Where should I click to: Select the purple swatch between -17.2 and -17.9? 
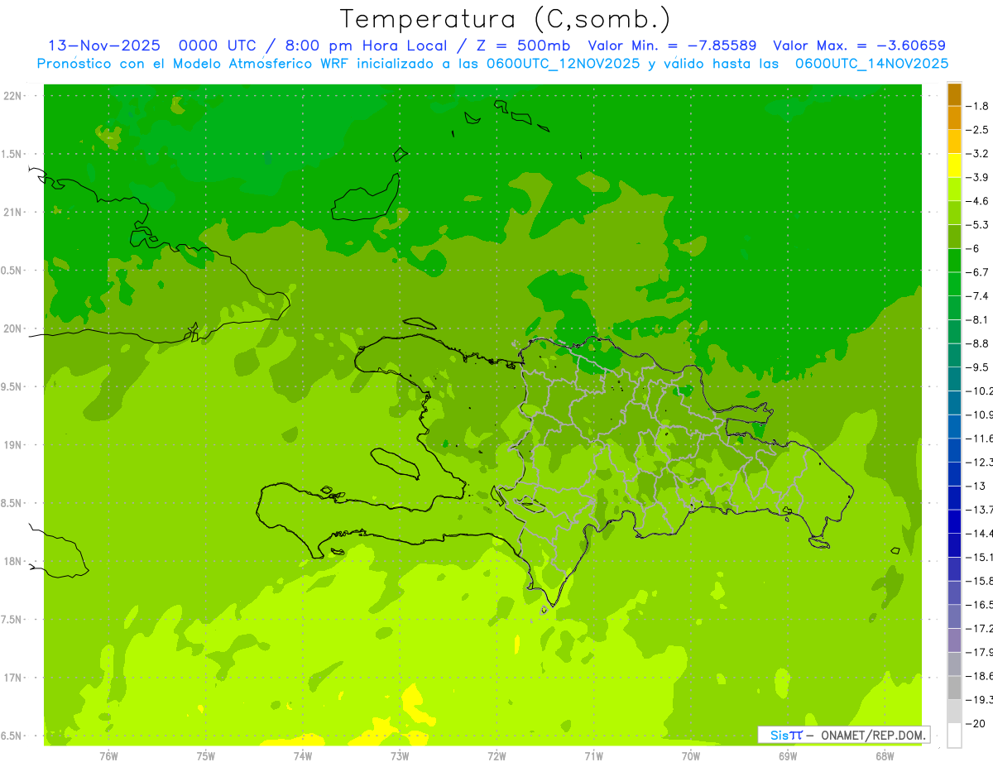point(954,640)
